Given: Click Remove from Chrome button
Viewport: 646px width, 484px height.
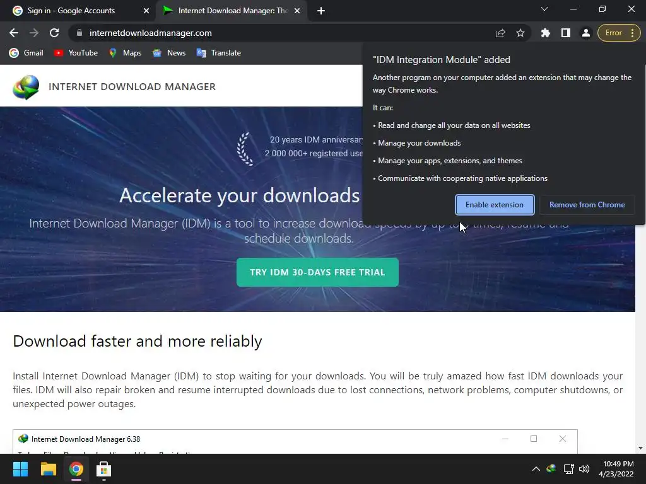Looking at the screenshot, I should click(x=587, y=205).
